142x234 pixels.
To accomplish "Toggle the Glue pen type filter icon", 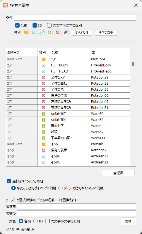I will coord(66,32).
